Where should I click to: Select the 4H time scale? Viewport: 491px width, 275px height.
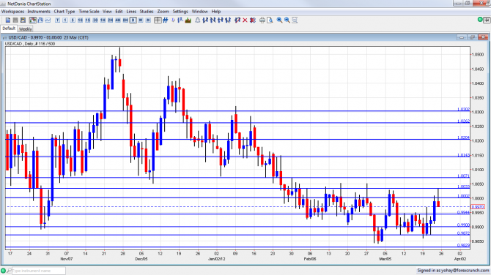click(x=118, y=20)
